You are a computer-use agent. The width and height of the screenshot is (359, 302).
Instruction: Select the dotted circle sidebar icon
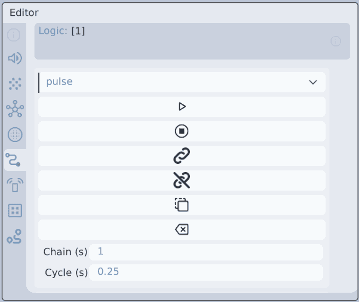[x=15, y=134]
